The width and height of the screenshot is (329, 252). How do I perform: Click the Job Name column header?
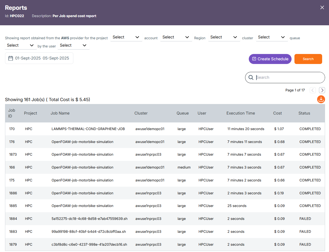coord(60,113)
